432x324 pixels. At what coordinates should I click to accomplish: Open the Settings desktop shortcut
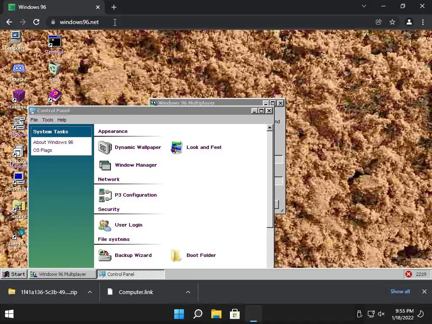tap(19, 209)
